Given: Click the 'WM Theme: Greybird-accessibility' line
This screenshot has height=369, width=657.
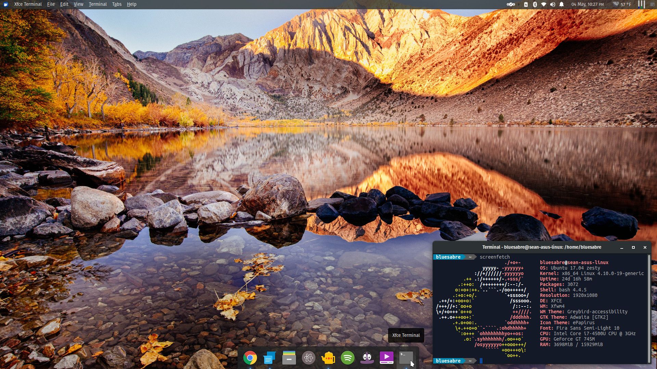Looking at the screenshot, I should point(583,312).
